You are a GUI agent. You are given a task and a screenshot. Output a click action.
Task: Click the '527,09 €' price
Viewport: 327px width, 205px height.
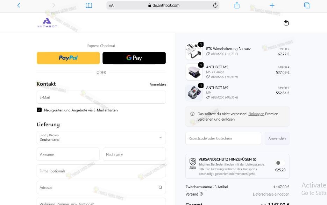[x=283, y=73]
